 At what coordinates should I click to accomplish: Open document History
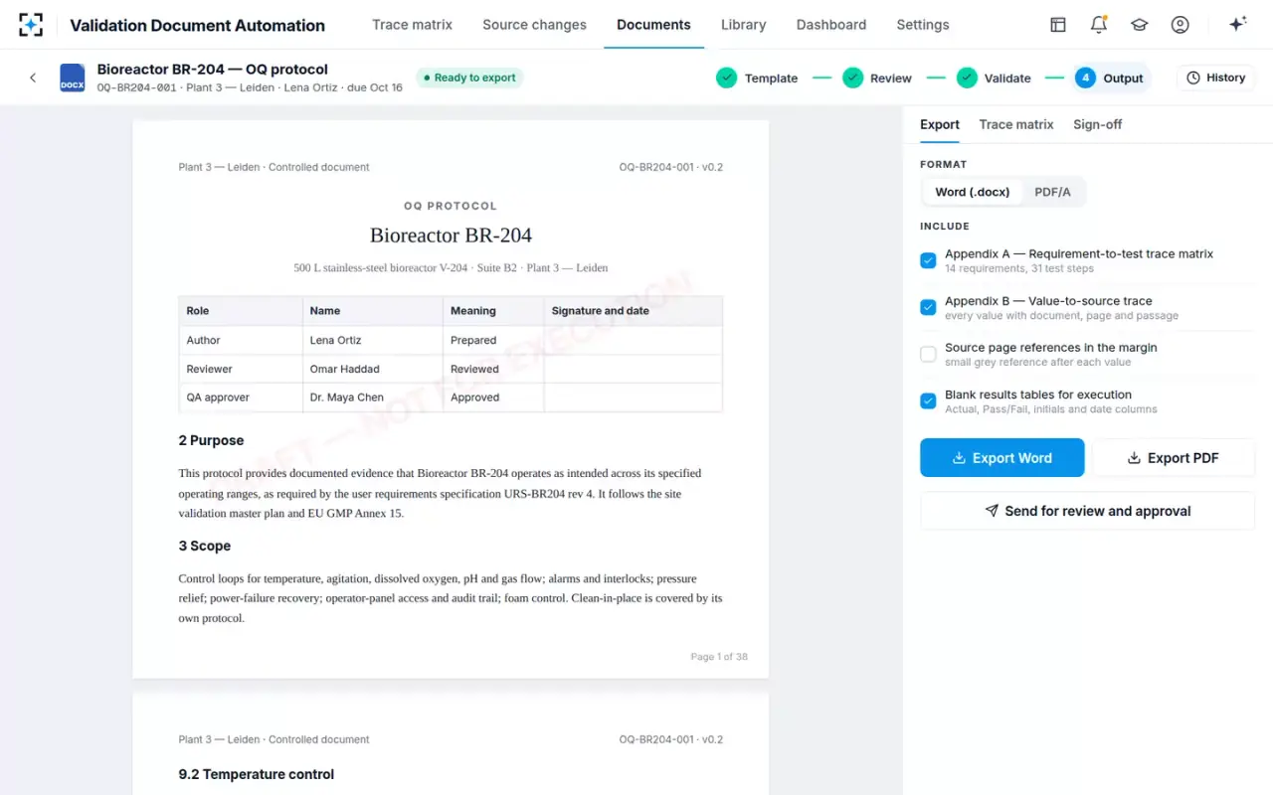(1215, 78)
